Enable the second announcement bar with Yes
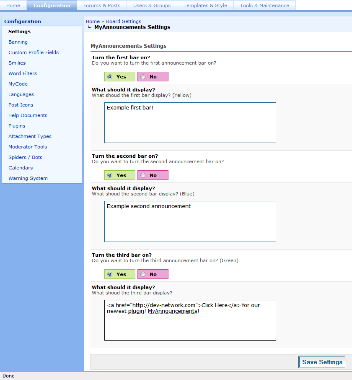The width and height of the screenshot is (352, 380). pos(110,175)
